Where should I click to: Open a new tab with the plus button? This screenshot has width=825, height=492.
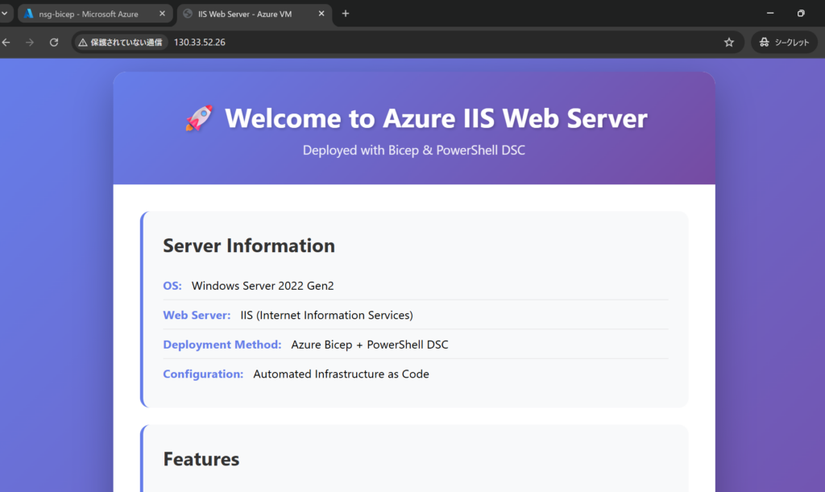[x=346, y=14]
